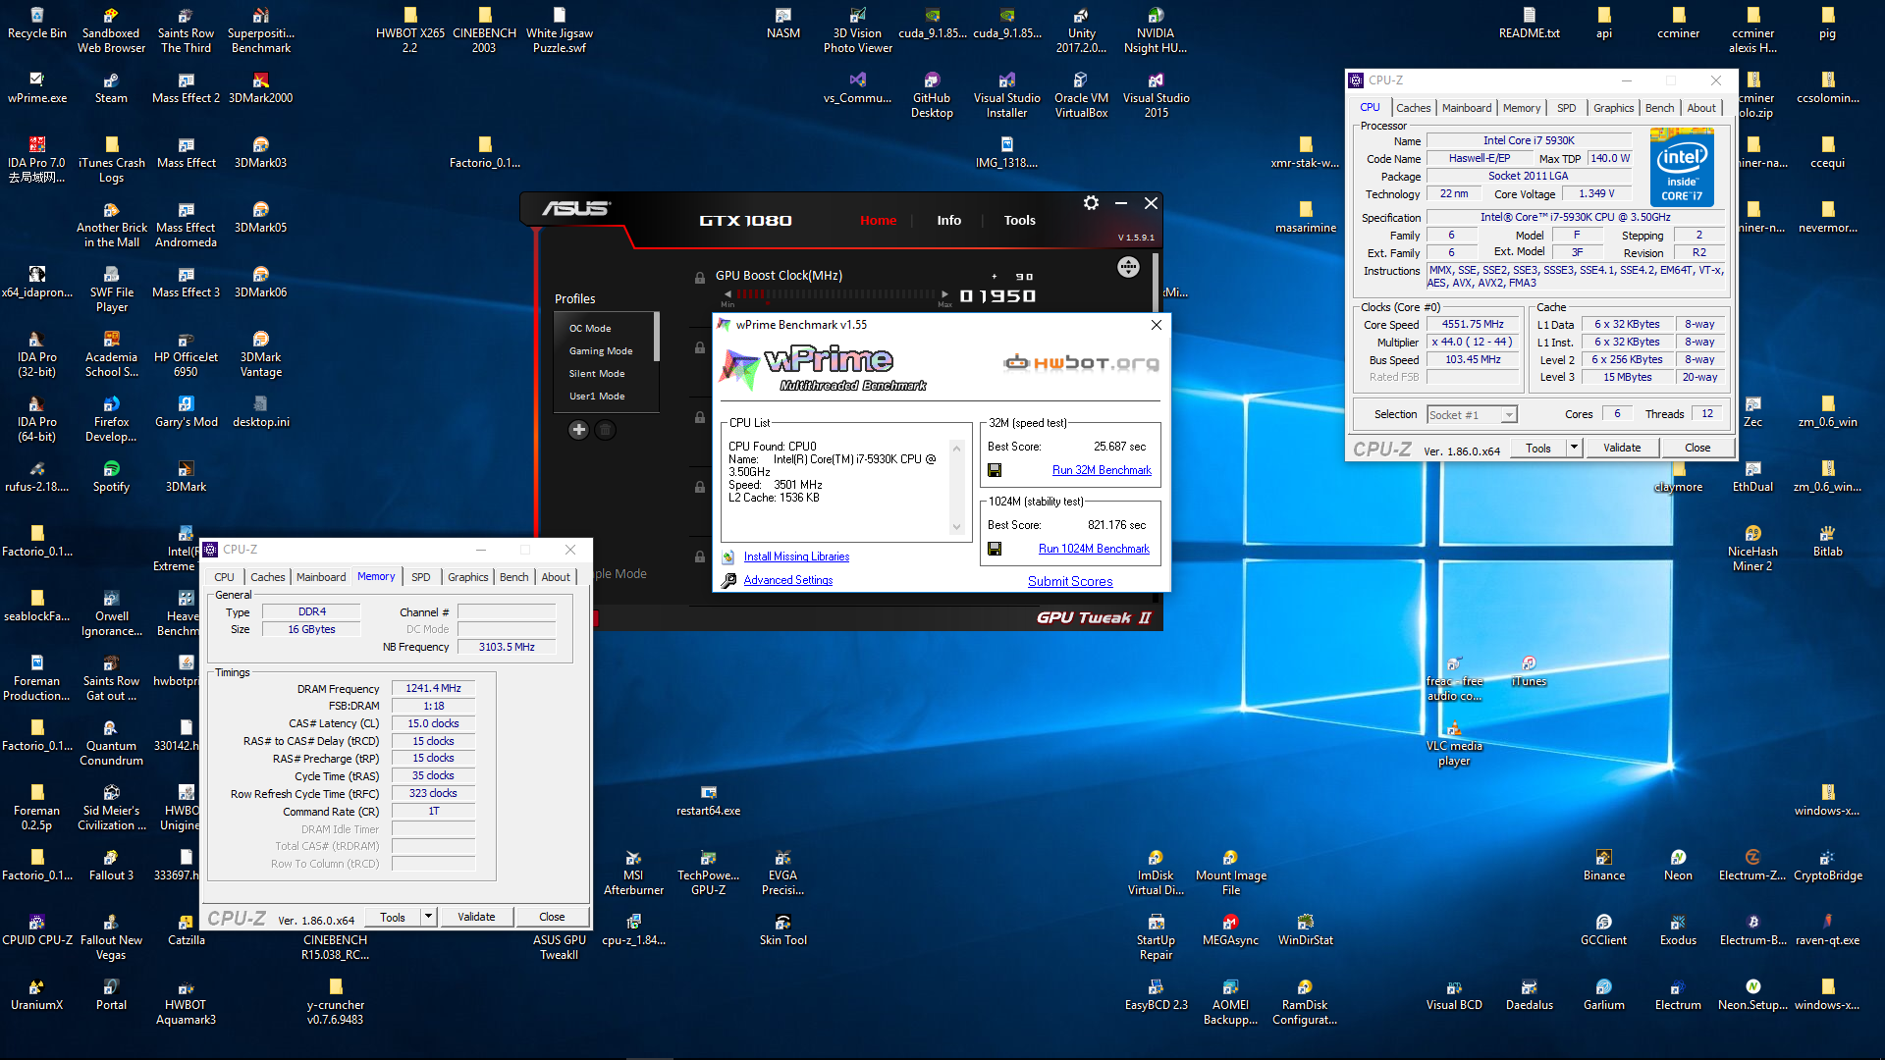1885x1060 pixels.
Task: Switch to Graphics tab in CPU-Z CPU window
Action: pos(1613,108)
